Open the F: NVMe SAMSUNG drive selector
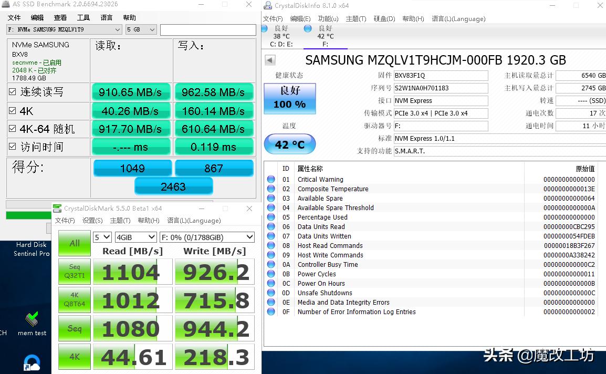This screenshot has height=374, width=606. [x=65, y=30]
